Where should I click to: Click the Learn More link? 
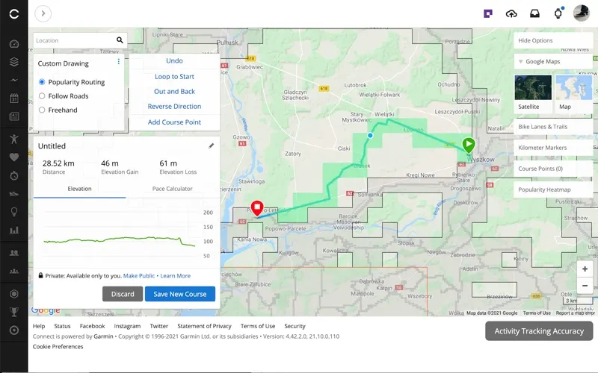[176, 276]
